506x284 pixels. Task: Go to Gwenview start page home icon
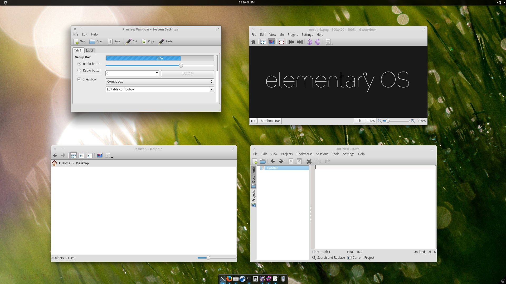[x=253, y=42]
